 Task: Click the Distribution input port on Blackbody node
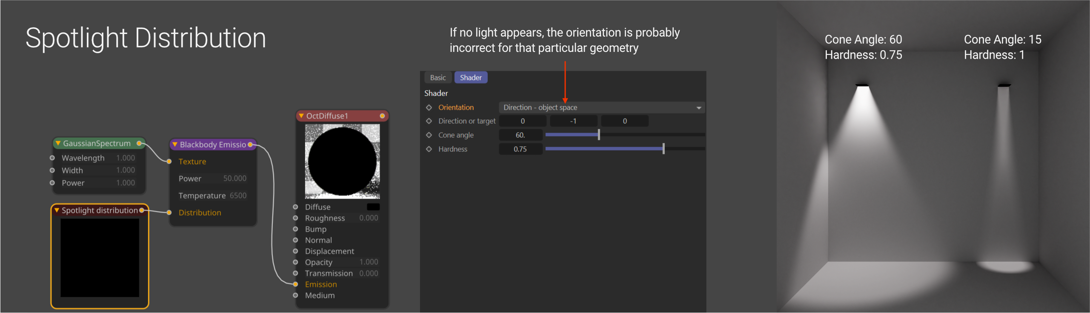click(x=169, y=213)
